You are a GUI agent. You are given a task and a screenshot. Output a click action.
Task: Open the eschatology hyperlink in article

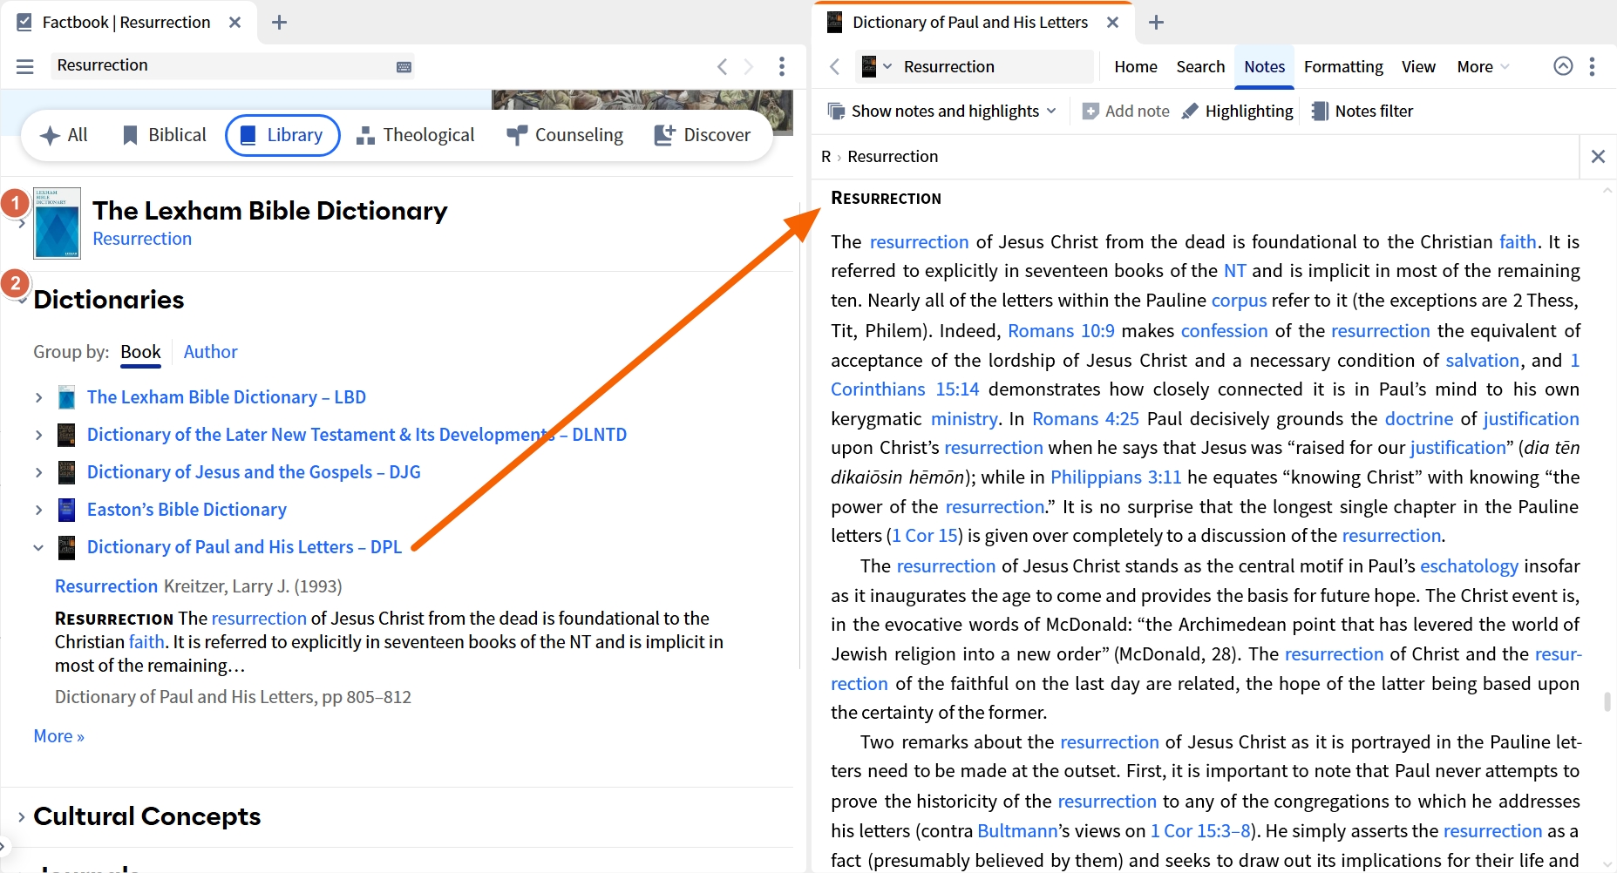click(x=1469, y=566)
